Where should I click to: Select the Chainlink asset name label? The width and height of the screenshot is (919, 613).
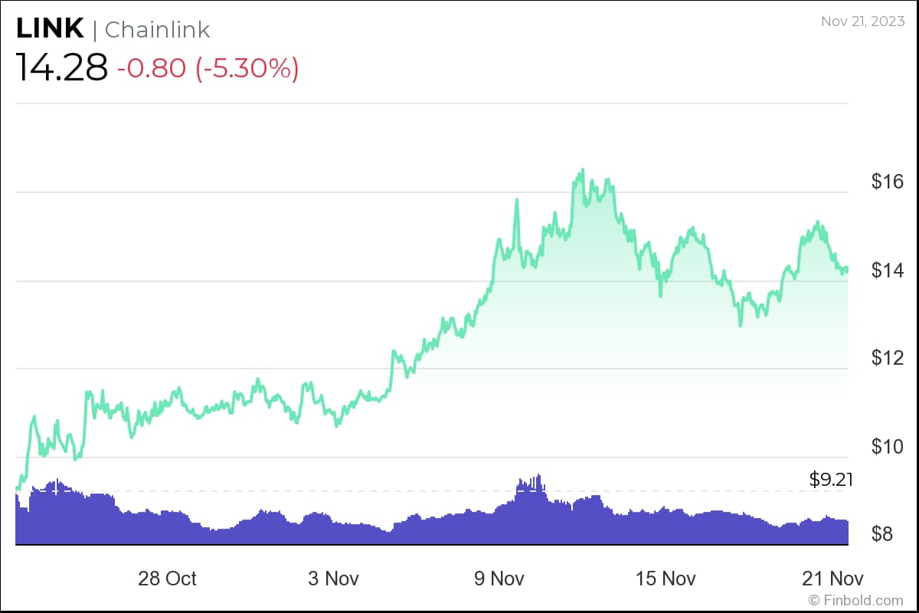click(x=157, y=30)
